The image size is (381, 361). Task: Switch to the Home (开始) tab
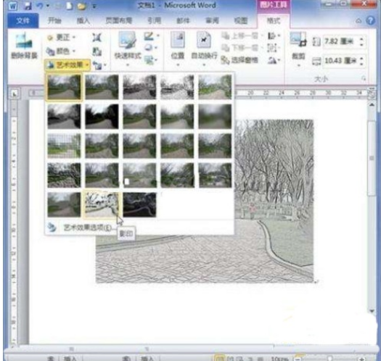54,20
